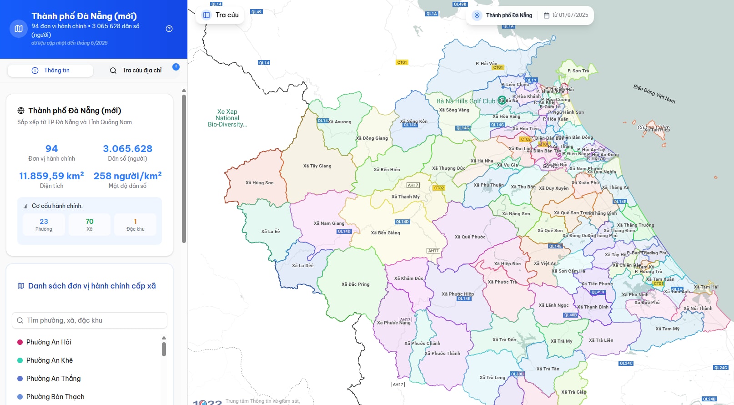Click Xã Núi Thành region label on map

click(x=698, y=309)
